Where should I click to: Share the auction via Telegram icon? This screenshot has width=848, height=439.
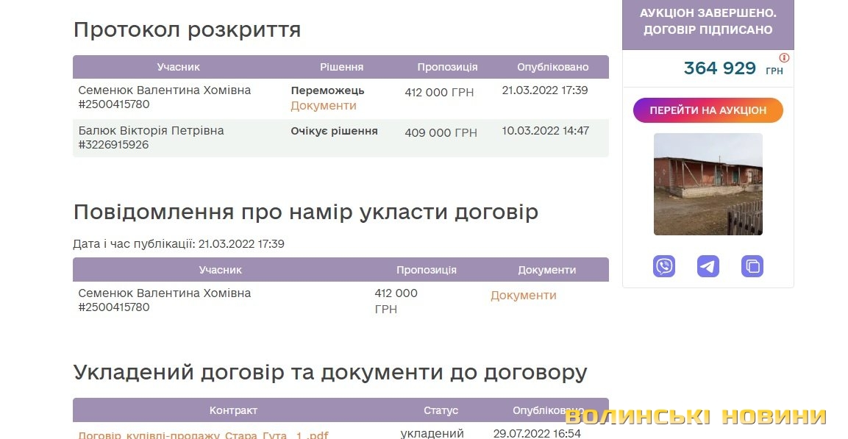(x=708, y=266)
